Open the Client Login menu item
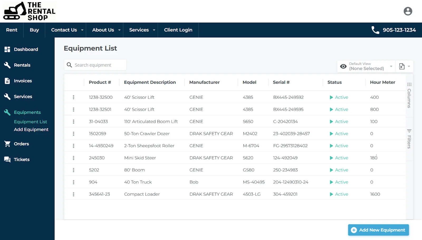This screenshot has height=240, width=422. [178, 30]
